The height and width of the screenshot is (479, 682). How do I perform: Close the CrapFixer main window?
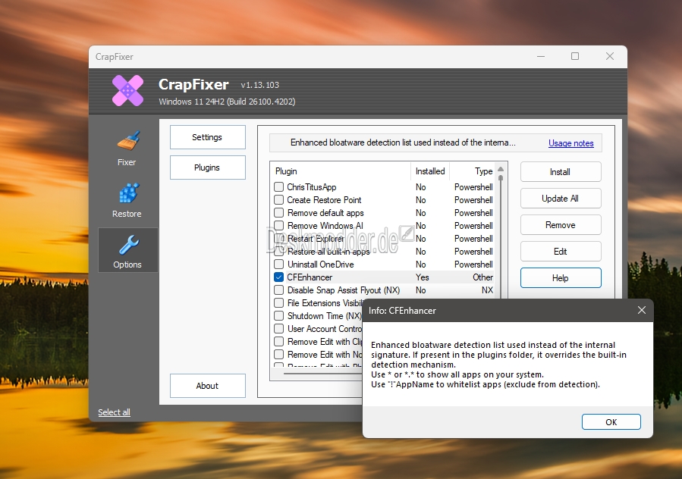click(610, 57)
